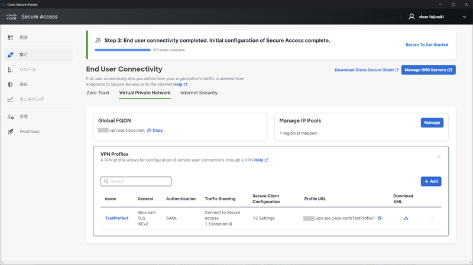Select the 繋ぐ connect sidebar item
The height and width of the screenshot is (265, 473).
pyautogui.click(x=38, y=55)
